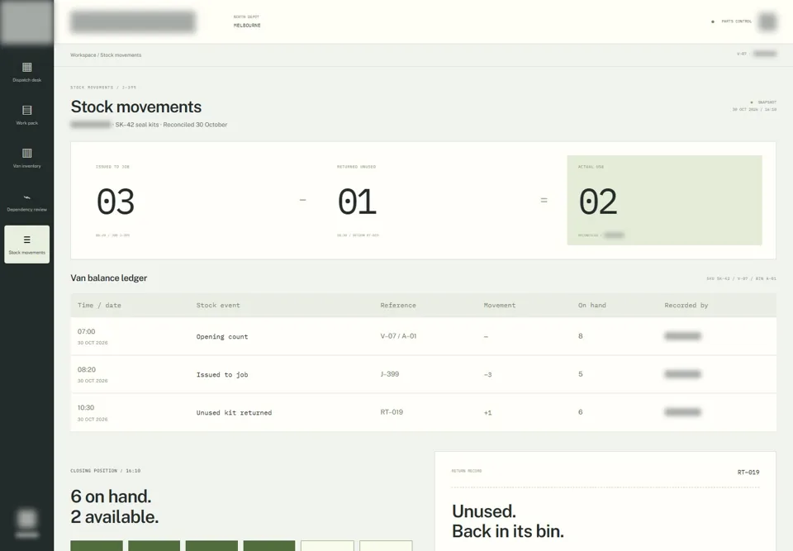Screen dimensions: 793x551
Task: Click the 07:00 timestamp cell
Action: click(87, 331)
